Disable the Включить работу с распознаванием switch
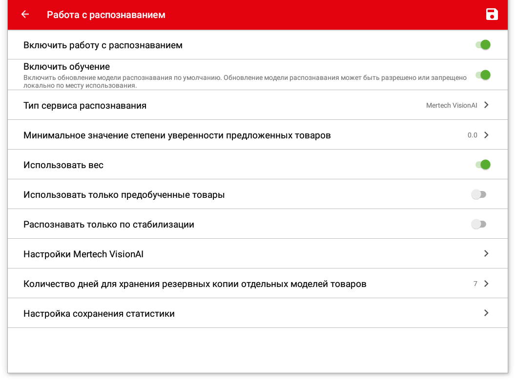 tap(483, 44)
